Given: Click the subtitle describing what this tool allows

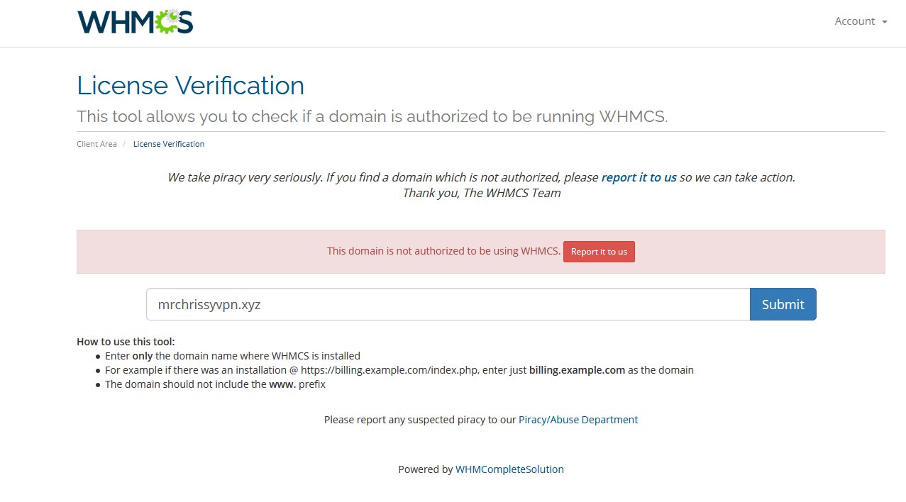Looking at the screenshot, I should pyautogui.click(x=372, y=116).
